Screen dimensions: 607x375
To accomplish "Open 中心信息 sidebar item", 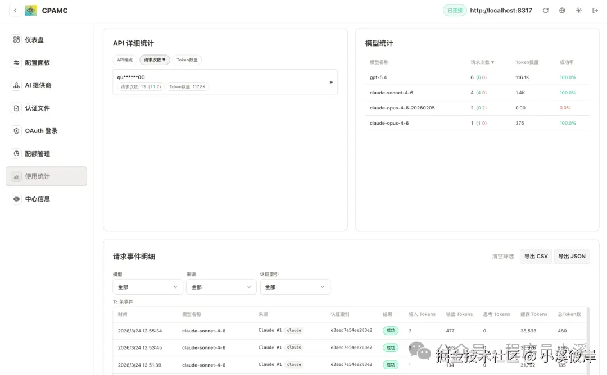I will [47, 199].
